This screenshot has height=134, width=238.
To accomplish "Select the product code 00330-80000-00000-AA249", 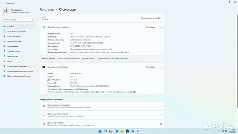I will coord(80,46).
